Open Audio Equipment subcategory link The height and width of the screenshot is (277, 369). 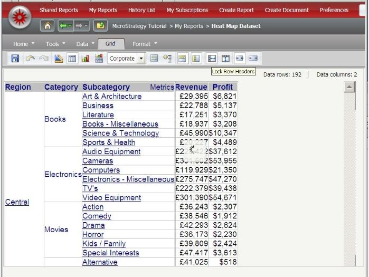111,151
